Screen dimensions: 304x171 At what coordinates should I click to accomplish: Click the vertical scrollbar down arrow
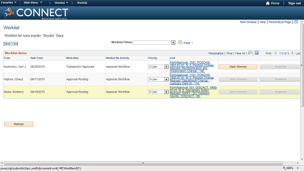[x=302, y=160]
